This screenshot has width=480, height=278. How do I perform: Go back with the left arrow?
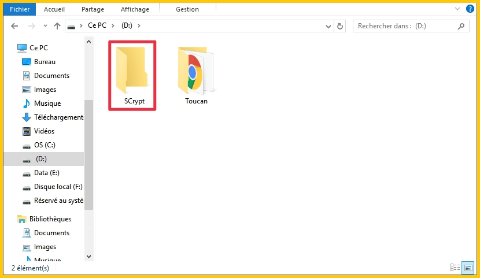[14, 26]
